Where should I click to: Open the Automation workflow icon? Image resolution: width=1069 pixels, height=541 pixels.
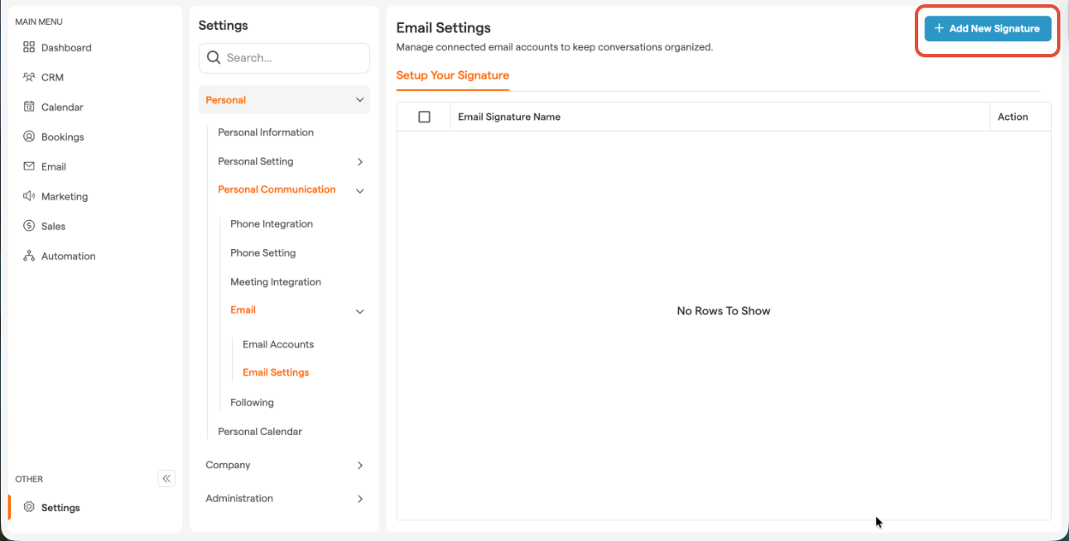29,256
